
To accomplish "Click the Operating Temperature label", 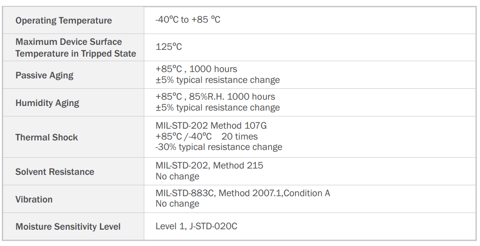I will point(64,20).
